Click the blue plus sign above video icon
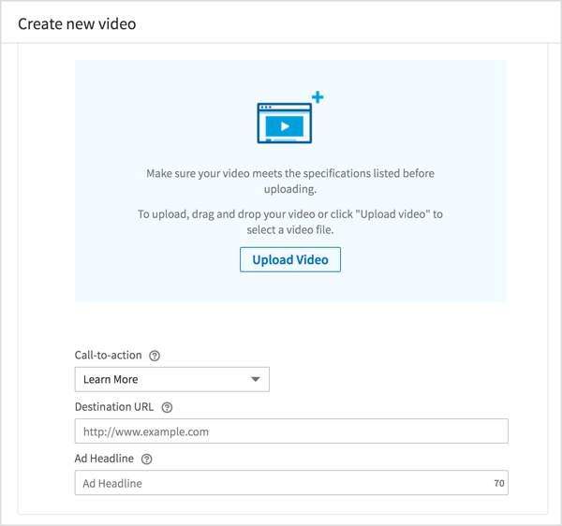Screen dimensions: 562x526 (x=318, y=97)
